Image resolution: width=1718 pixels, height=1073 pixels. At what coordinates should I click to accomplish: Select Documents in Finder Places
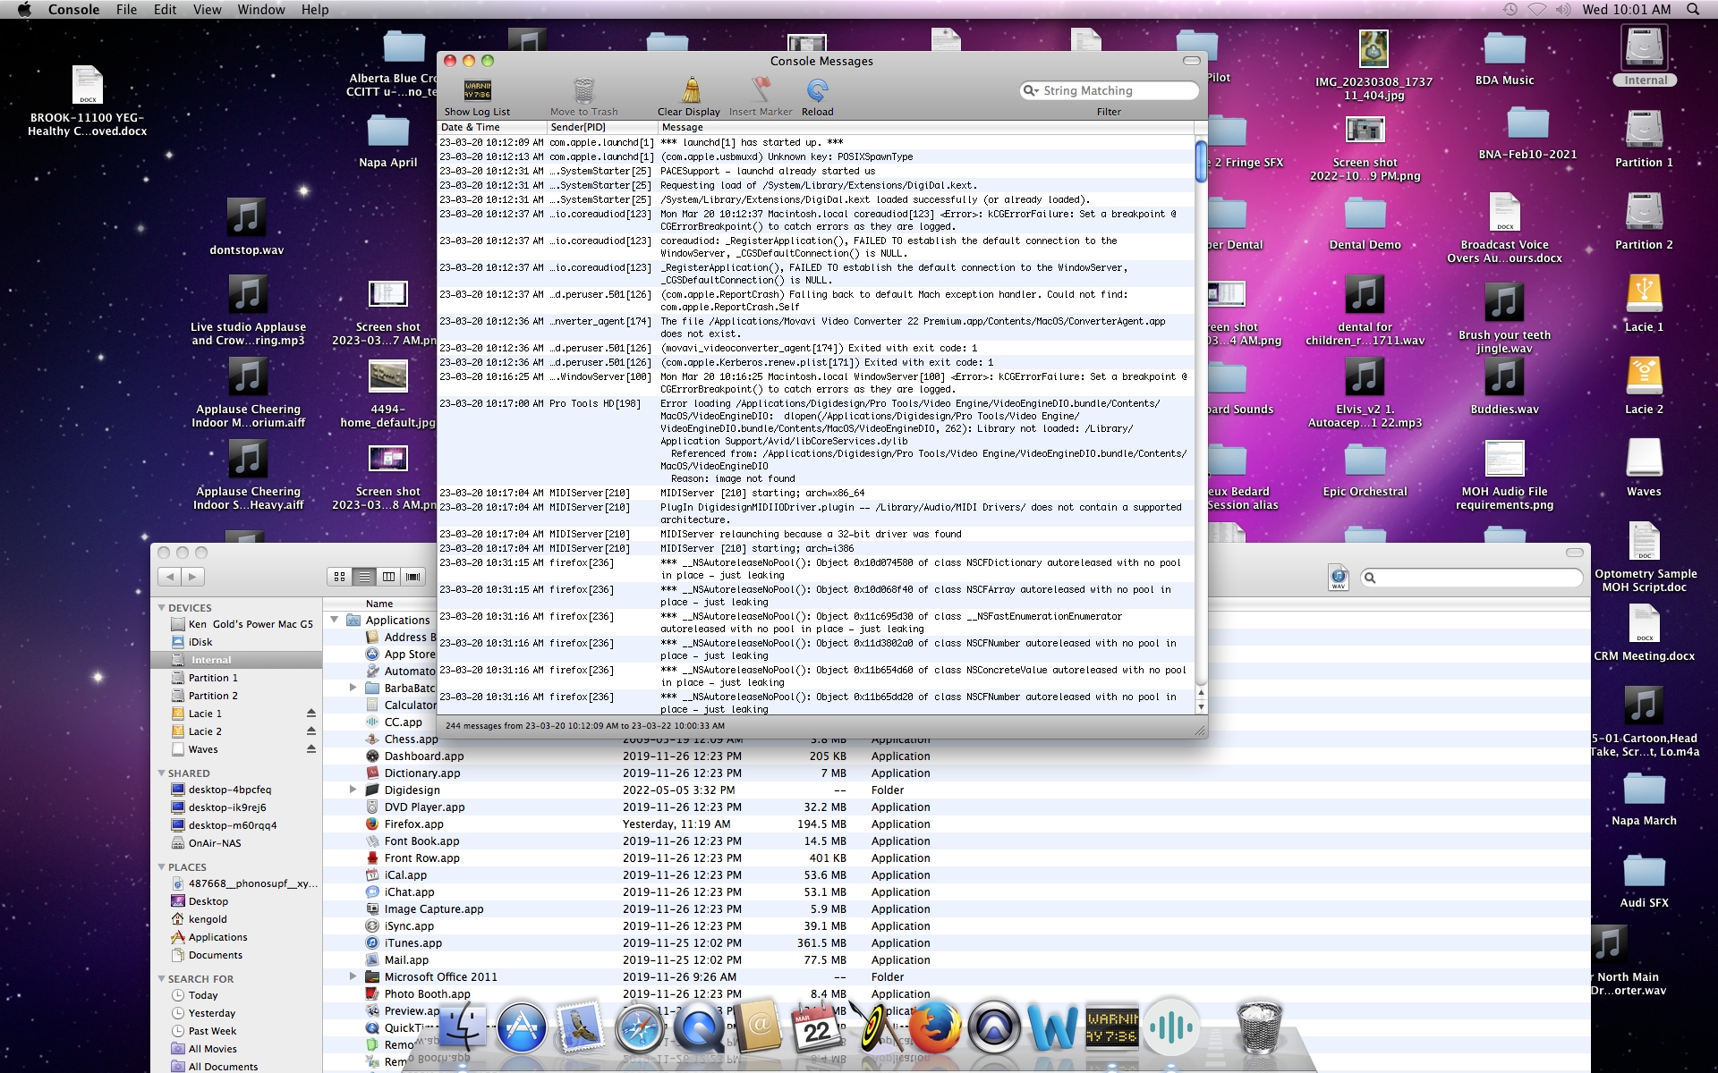[x=236, y=955]
